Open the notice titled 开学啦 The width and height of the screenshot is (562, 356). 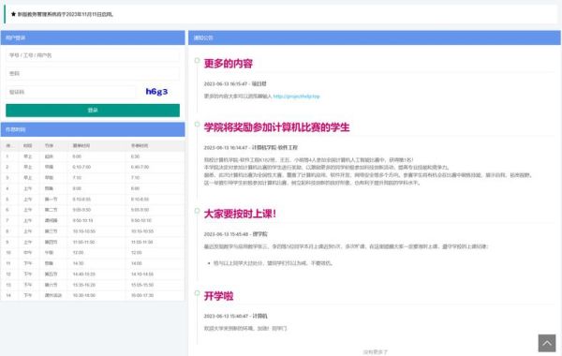click(x=218, y=296)
